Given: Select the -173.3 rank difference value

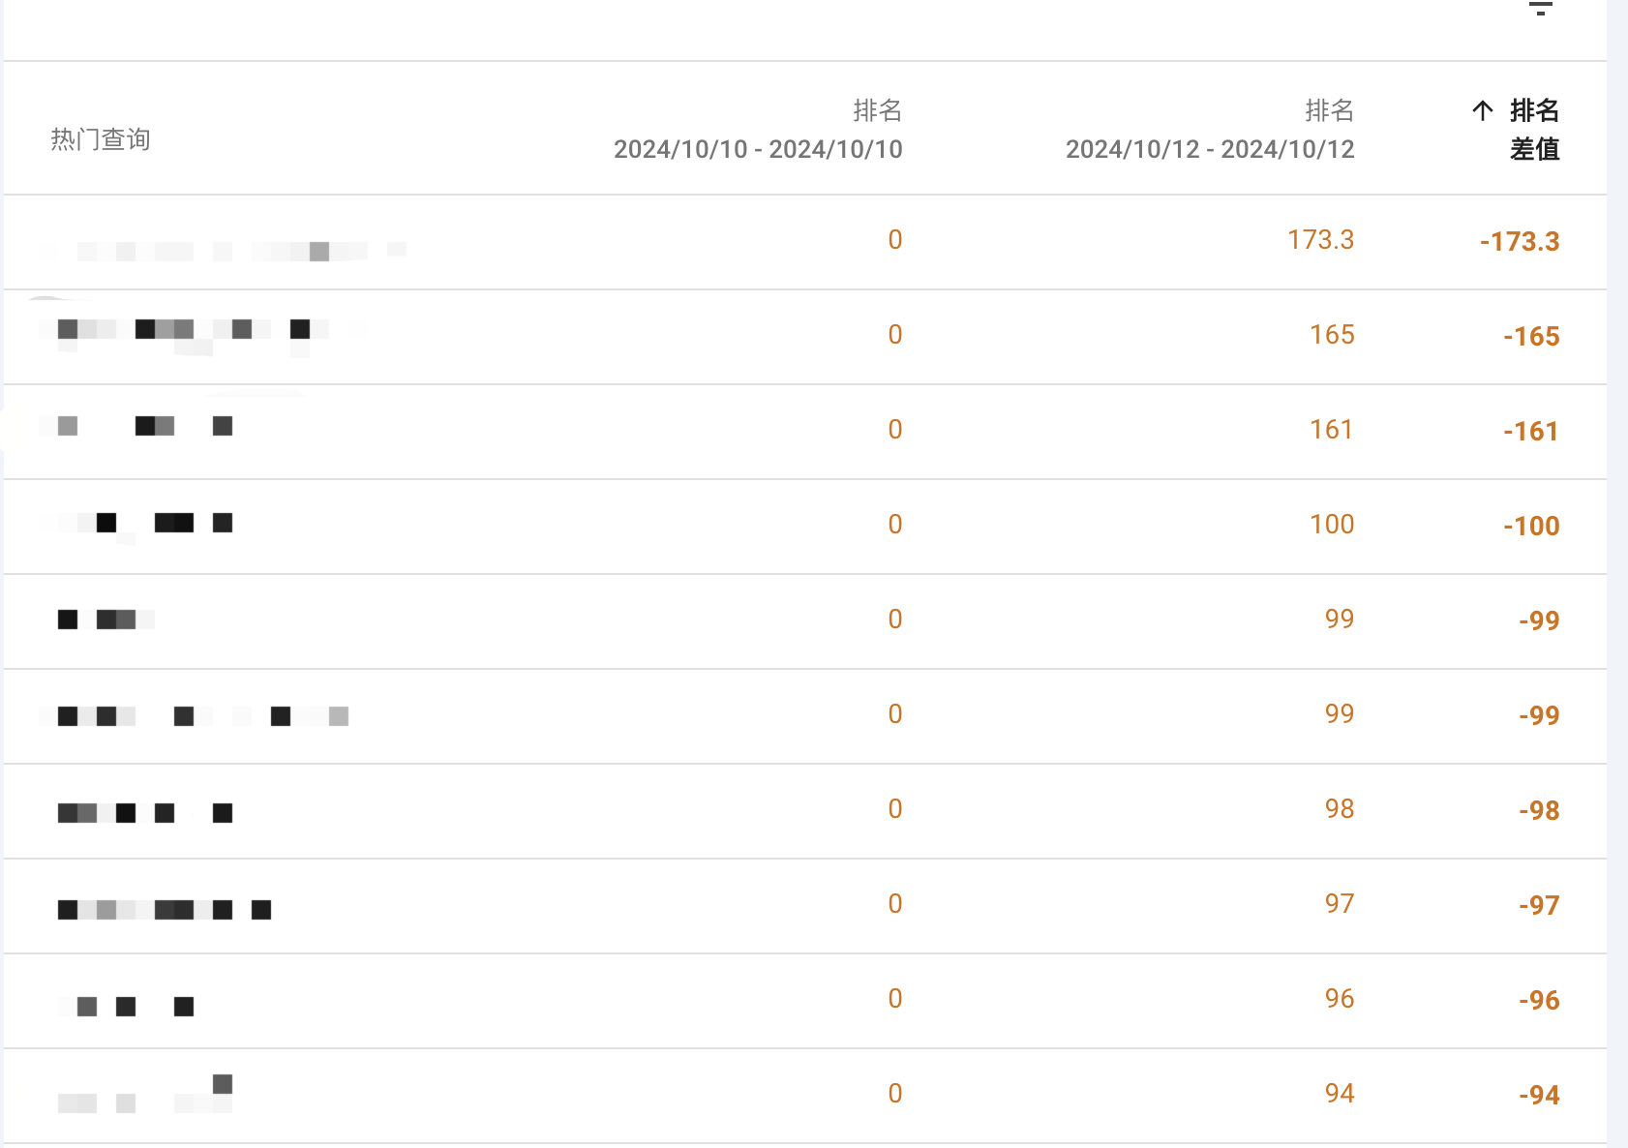Looking at the screenshot, I should (1520, 241).
